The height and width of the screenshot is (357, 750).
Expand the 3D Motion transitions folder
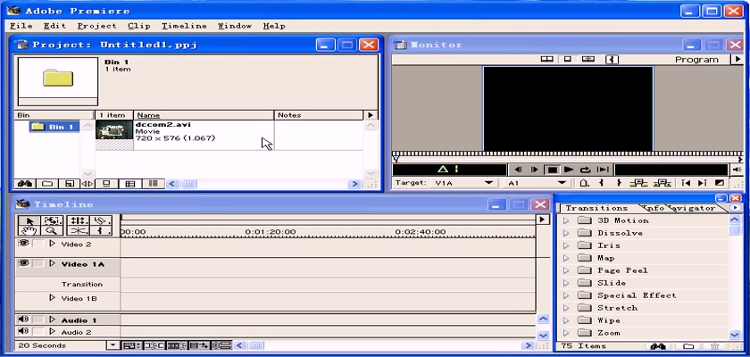pyautogui.click(x=566, y=220)
